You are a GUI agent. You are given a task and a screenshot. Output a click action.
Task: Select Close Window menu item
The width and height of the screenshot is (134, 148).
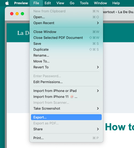point(66,32)
